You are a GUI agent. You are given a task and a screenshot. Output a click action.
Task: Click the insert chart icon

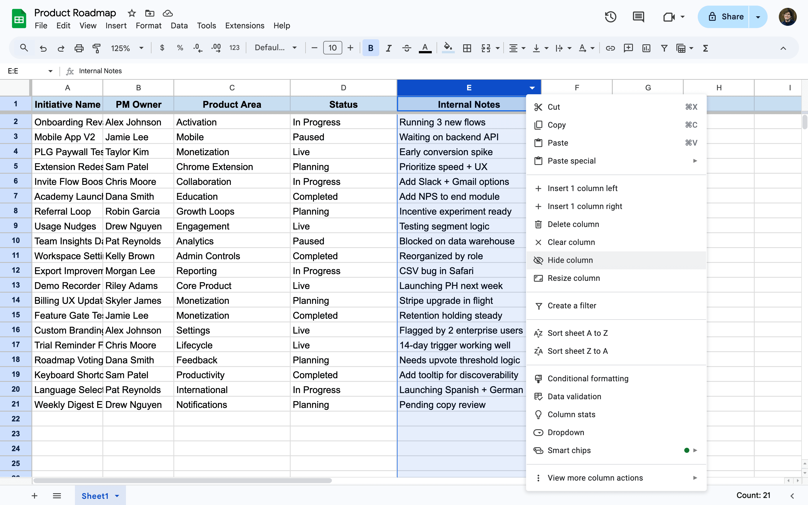click(x=646, y=49)
